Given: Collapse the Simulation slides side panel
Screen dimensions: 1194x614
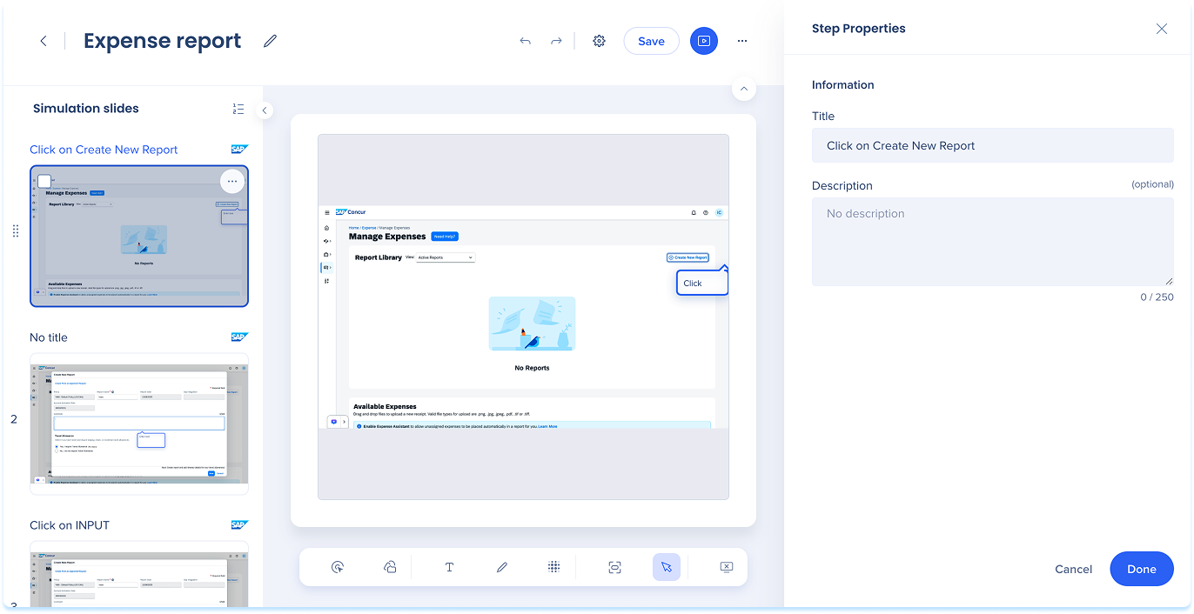Looking at the screenshot, I should (265, 110).
